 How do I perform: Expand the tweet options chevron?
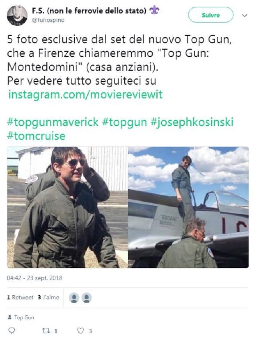[x=245, y=15]
